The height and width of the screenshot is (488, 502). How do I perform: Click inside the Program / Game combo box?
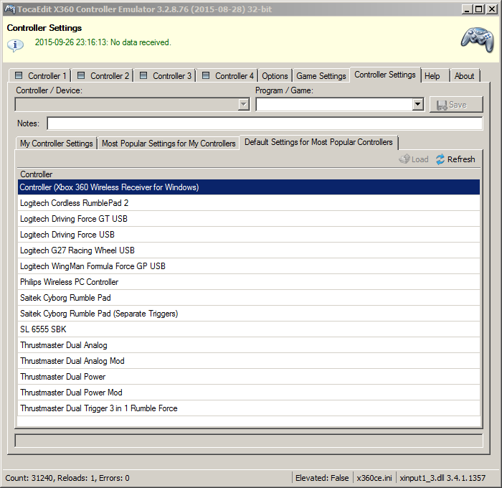(x=335, y=105)
